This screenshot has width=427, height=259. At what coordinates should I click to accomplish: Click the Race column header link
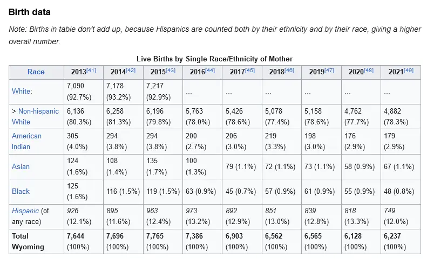tap(36, 72)
